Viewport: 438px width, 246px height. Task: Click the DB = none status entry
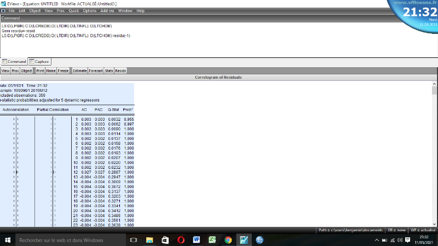tap(396, 230)
